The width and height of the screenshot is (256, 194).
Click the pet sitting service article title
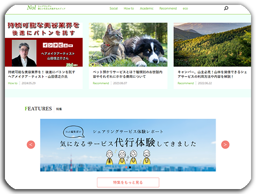click(x=128, y=74)
